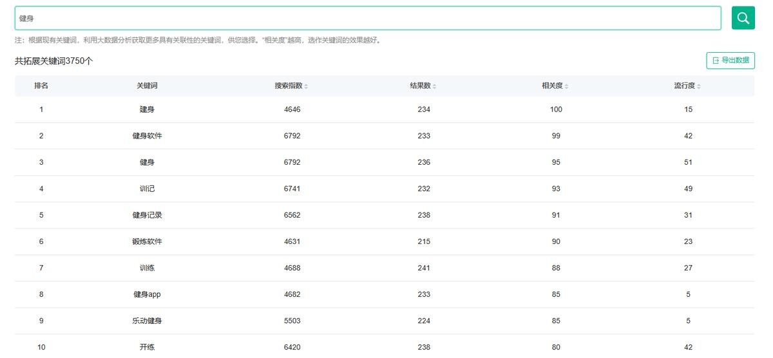
Task: Click the 导出数据 export button
Action: pyautogui.click(x=730, y=61)
